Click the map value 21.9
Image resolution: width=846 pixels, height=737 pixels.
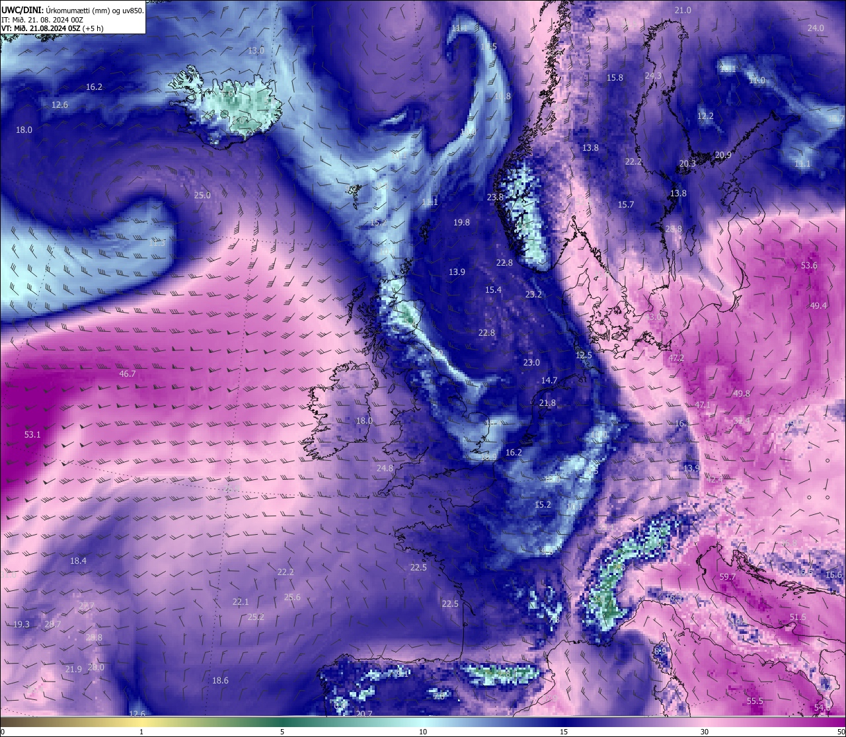[73, 670]
